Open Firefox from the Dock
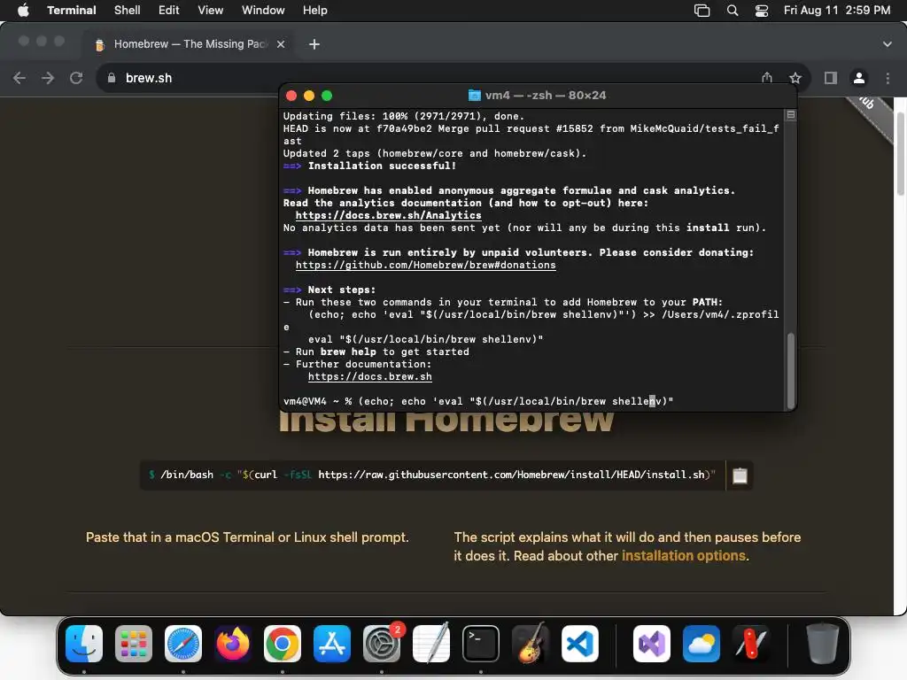Viewport: 907px width, 680px height. point(233,644)
